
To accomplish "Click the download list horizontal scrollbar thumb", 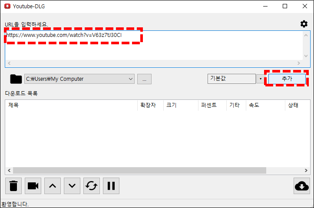I will coord(139,170).
